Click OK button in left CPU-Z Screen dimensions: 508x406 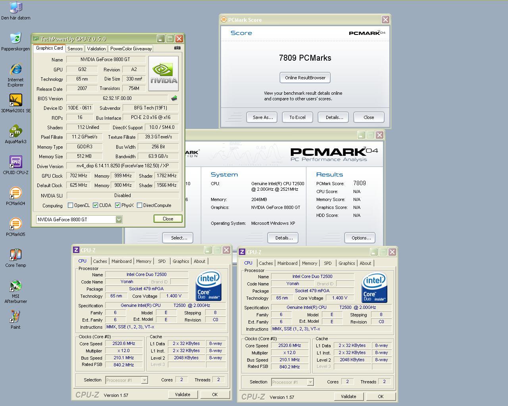coord(215,395)
